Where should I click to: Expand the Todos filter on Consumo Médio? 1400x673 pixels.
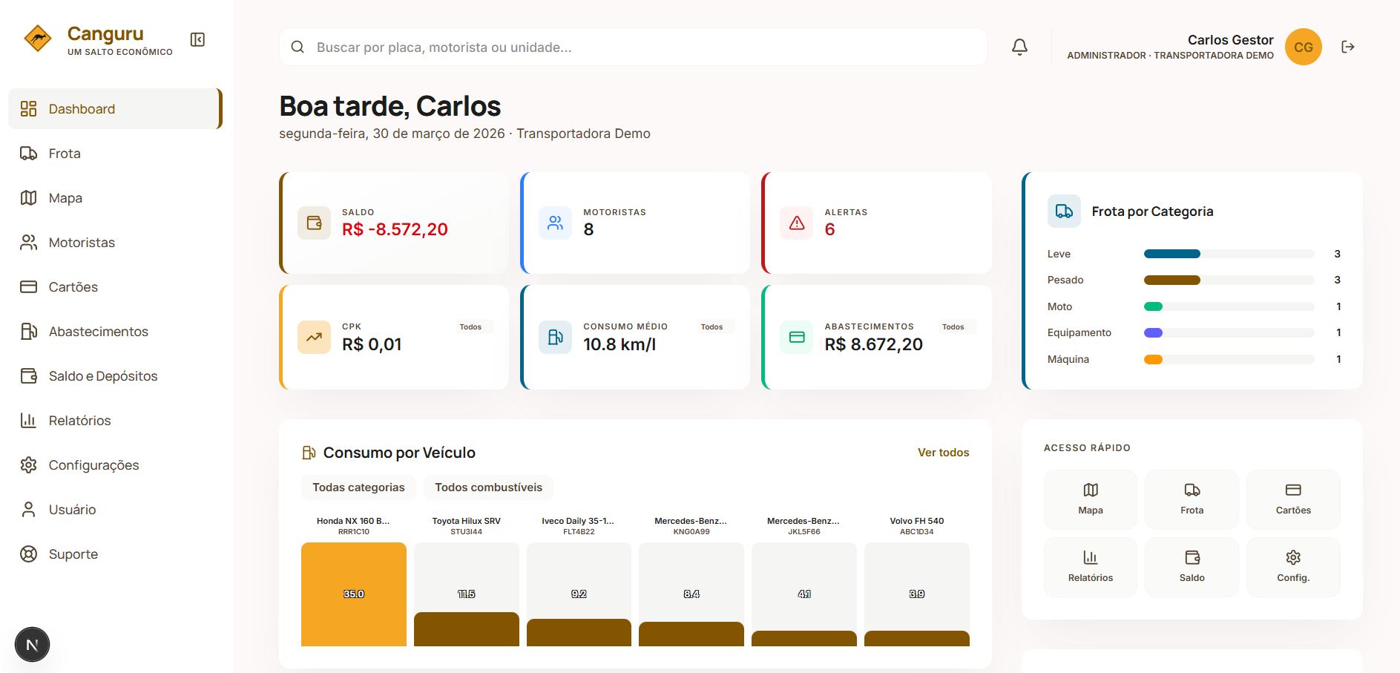click(714, 326)
